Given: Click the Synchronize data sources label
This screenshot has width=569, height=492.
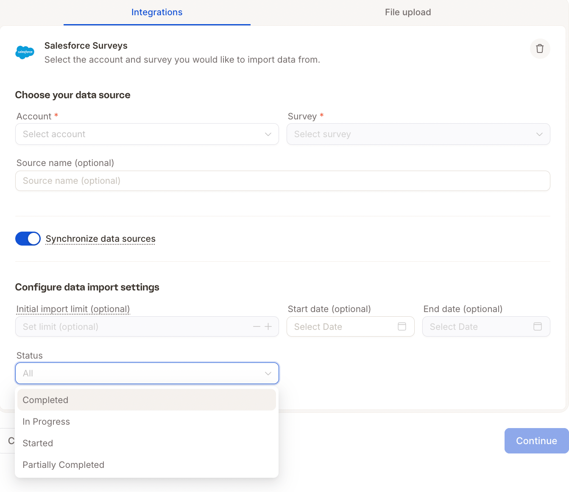Looking at the screenshot, I should point(100,239).
